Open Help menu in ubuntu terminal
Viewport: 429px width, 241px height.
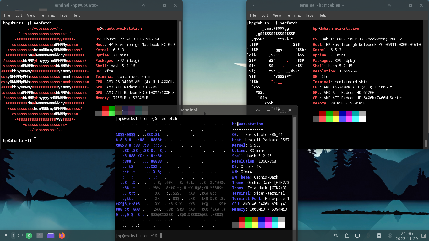click(76, 15)
